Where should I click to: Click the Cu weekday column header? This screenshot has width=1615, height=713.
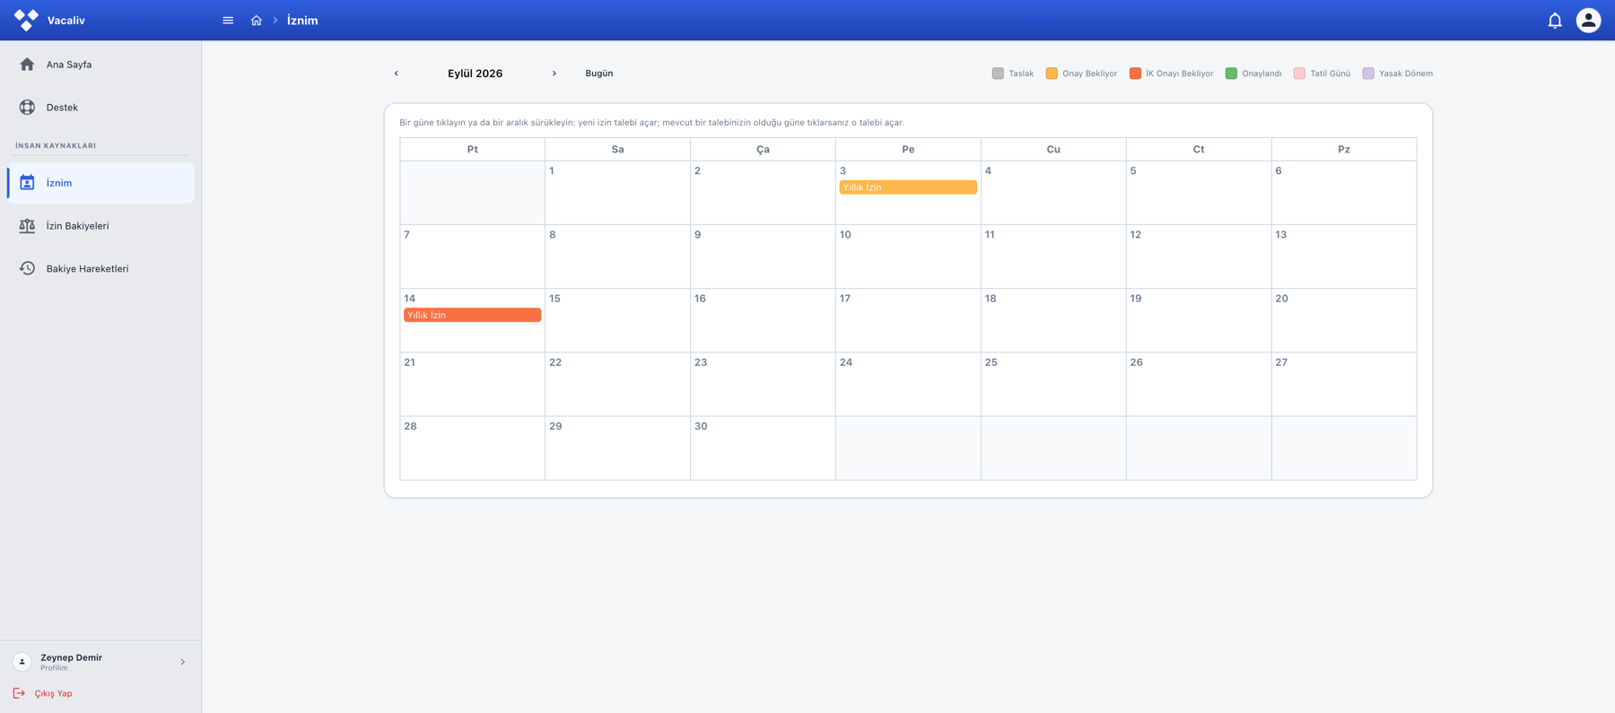(1053, 150)
